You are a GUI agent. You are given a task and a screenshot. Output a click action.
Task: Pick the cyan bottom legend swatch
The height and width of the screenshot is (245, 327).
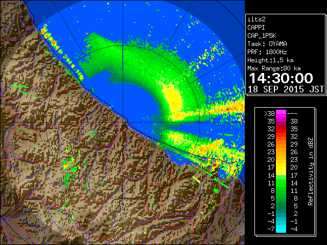pos(281,229)
